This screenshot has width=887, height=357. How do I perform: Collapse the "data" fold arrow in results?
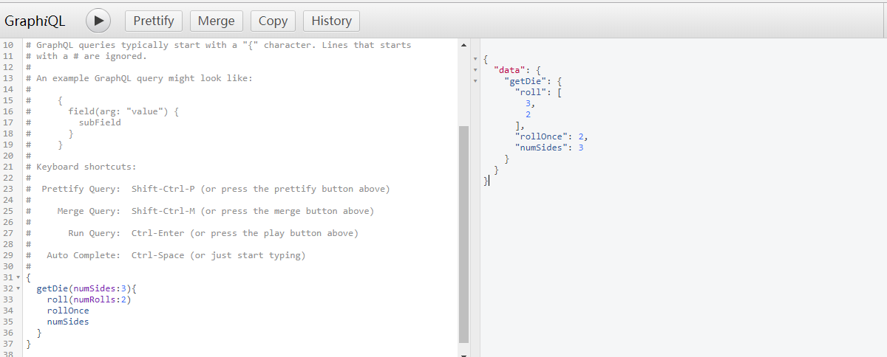(x=476, y=70)
